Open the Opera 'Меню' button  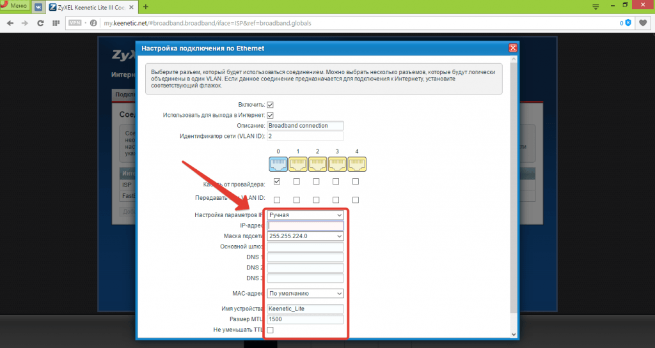(x=14, y=6)
